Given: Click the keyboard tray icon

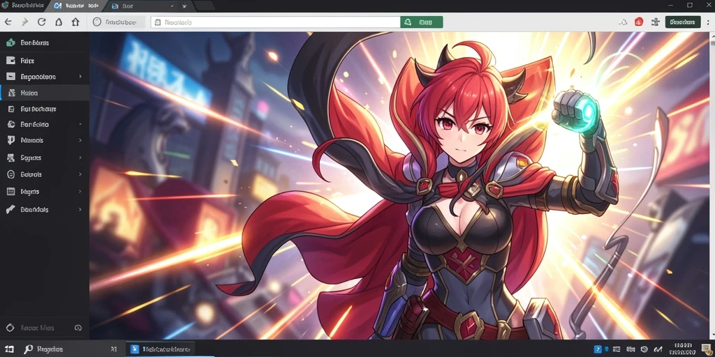Looking at the screenshot, I should [616, 350].
